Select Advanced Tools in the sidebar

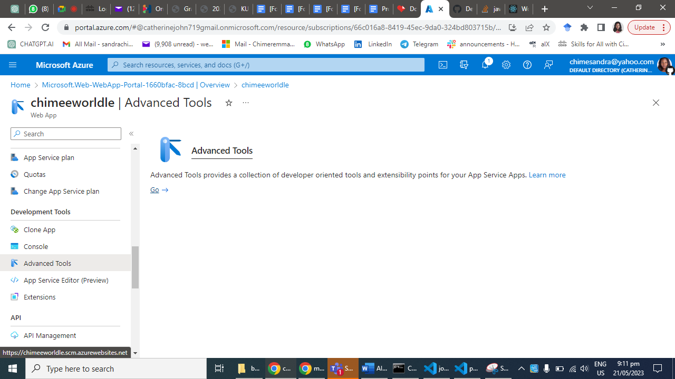pyautogui.click(x=65, y=263)
